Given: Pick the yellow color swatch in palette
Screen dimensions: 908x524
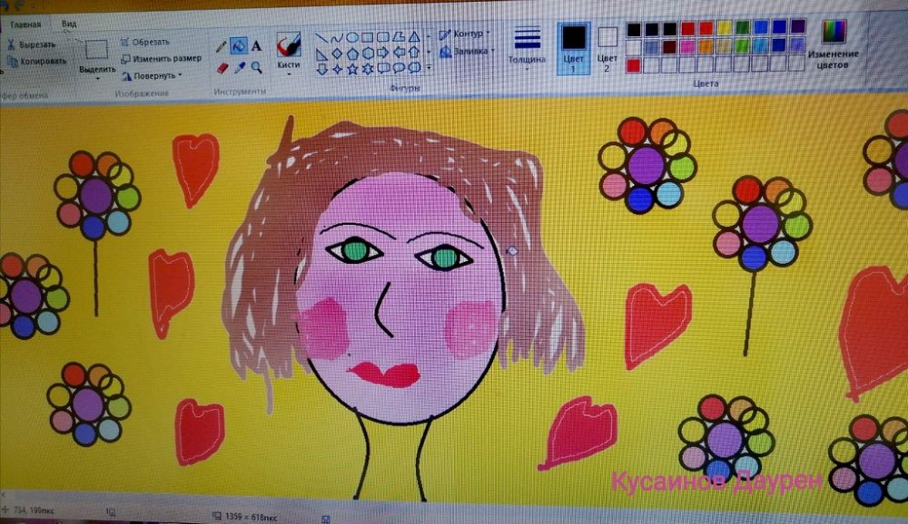Looking at the screenshot, I should click(725, 28).
